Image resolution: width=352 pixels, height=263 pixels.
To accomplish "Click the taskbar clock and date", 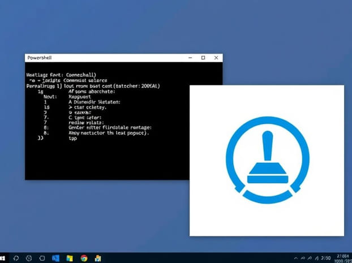I will tap(342, 258).
